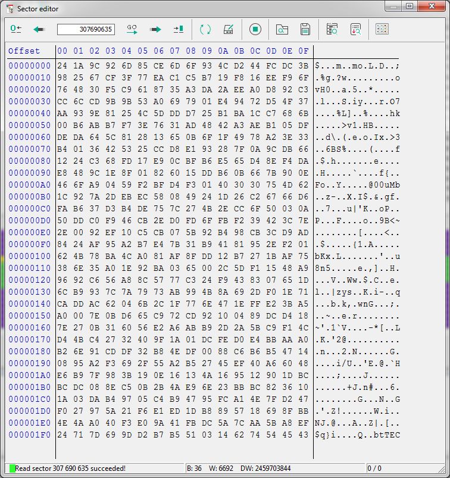Screen dimensions: 450x478
Task: Go to previous sector arrow
Action: click(39, 29)
